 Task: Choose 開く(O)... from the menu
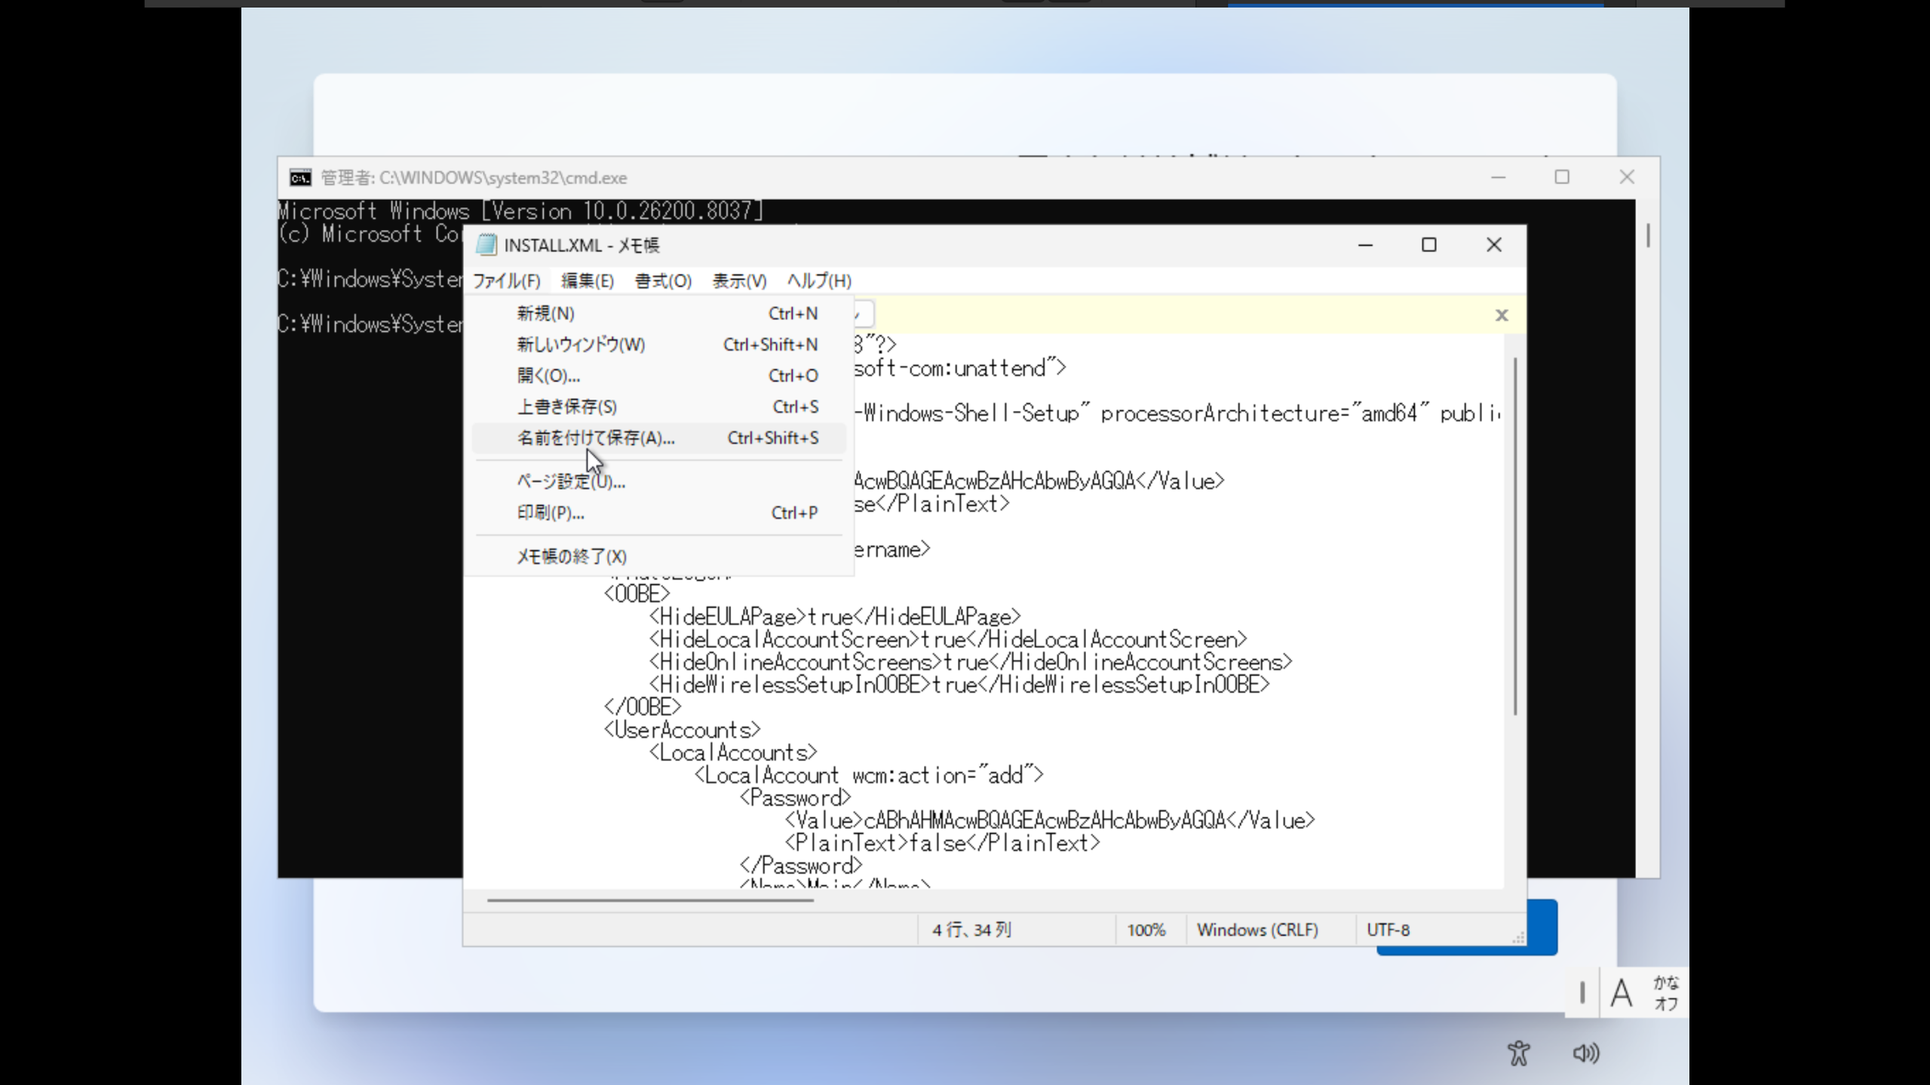click(658, 375)
